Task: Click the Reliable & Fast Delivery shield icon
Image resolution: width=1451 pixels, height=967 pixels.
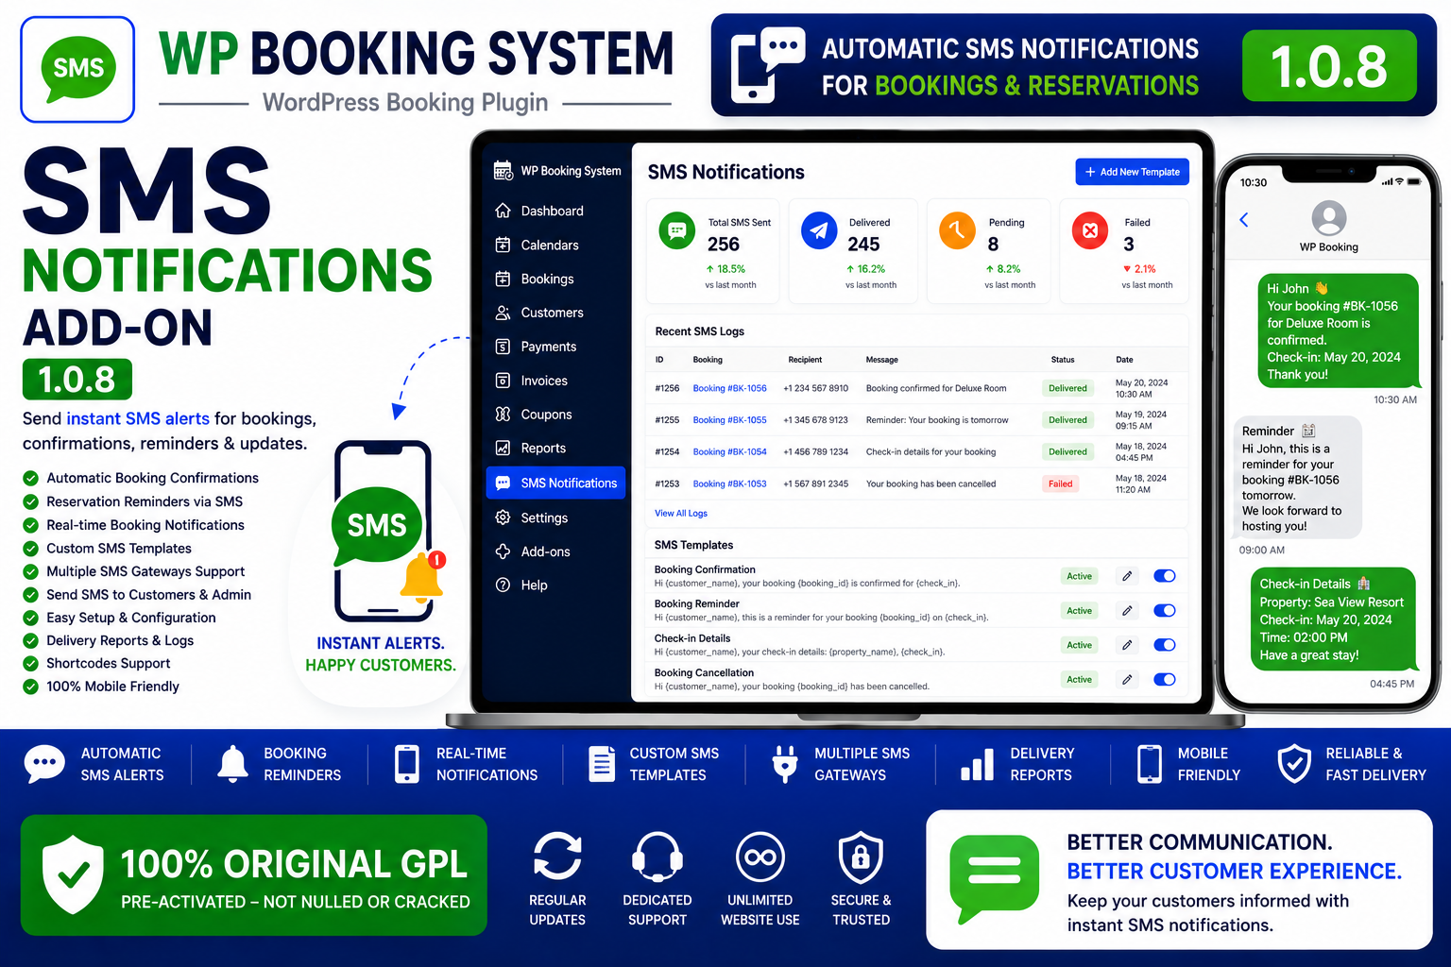Action: (1294, 764)
